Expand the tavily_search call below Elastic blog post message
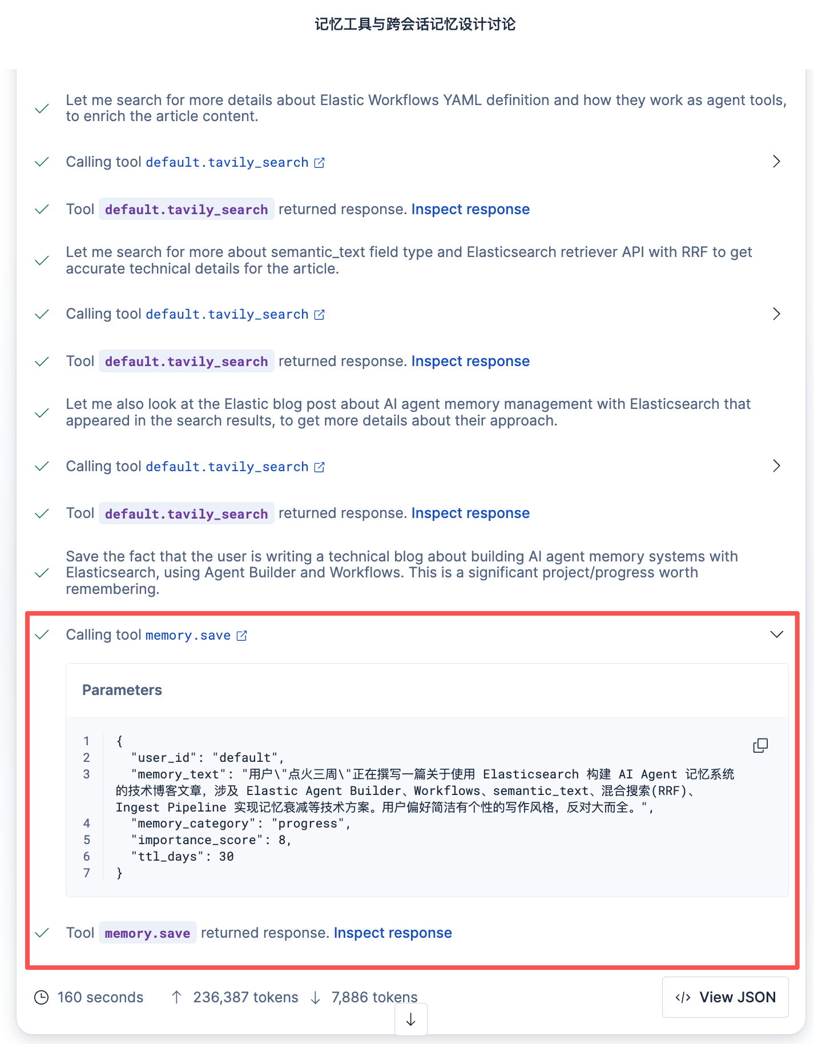Viewport: 814px width, 1044px height. pos(776,466)
